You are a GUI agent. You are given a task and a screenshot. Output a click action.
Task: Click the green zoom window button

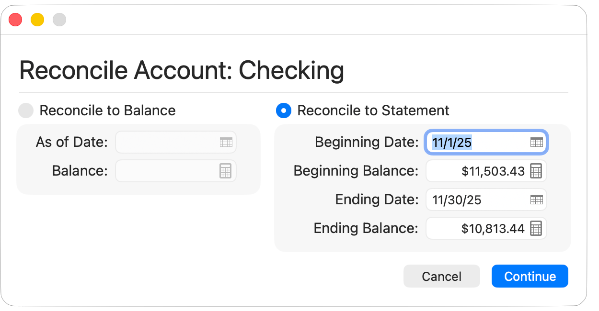59,20
